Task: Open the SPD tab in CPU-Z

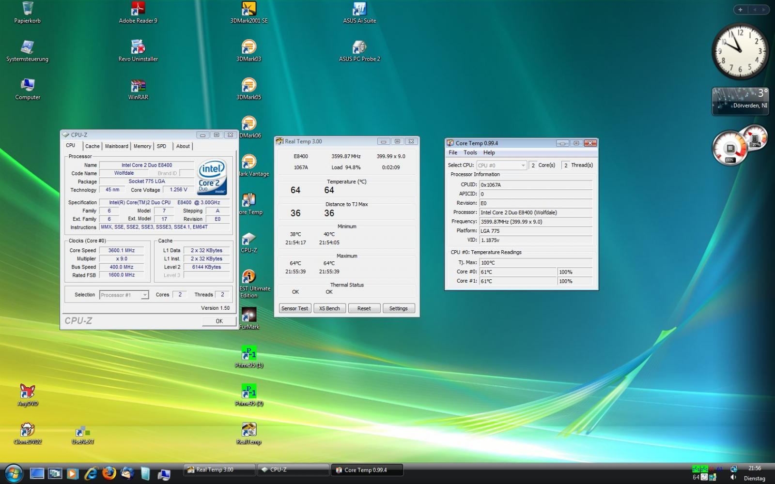Action: [x=162, y=146]
